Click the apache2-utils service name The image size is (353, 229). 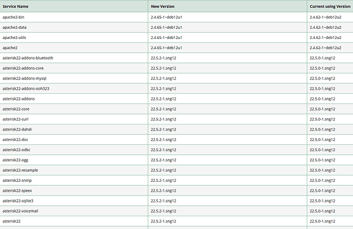pos(14,37)
